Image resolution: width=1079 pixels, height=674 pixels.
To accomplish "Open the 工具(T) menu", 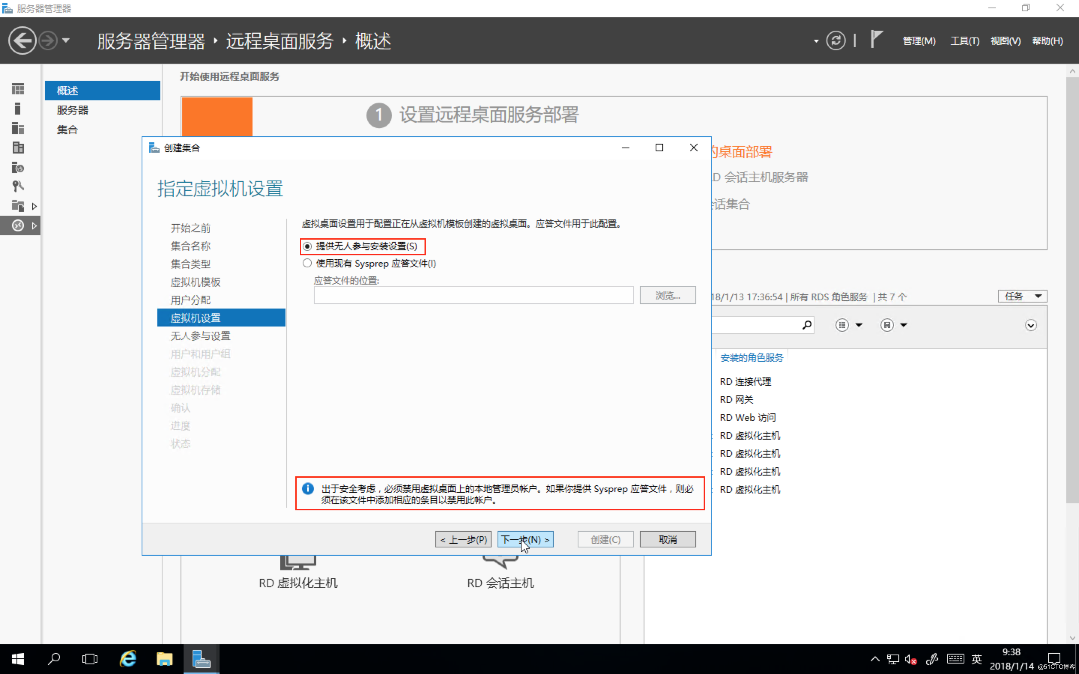I will (964, 41).
